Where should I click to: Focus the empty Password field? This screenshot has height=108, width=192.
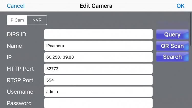[x=98, y=103]
